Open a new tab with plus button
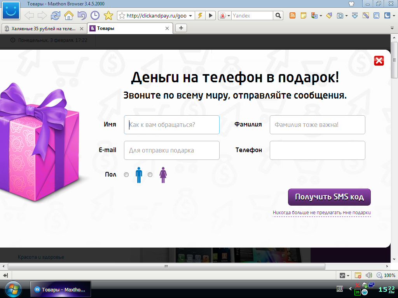 [x=181, y=28]
